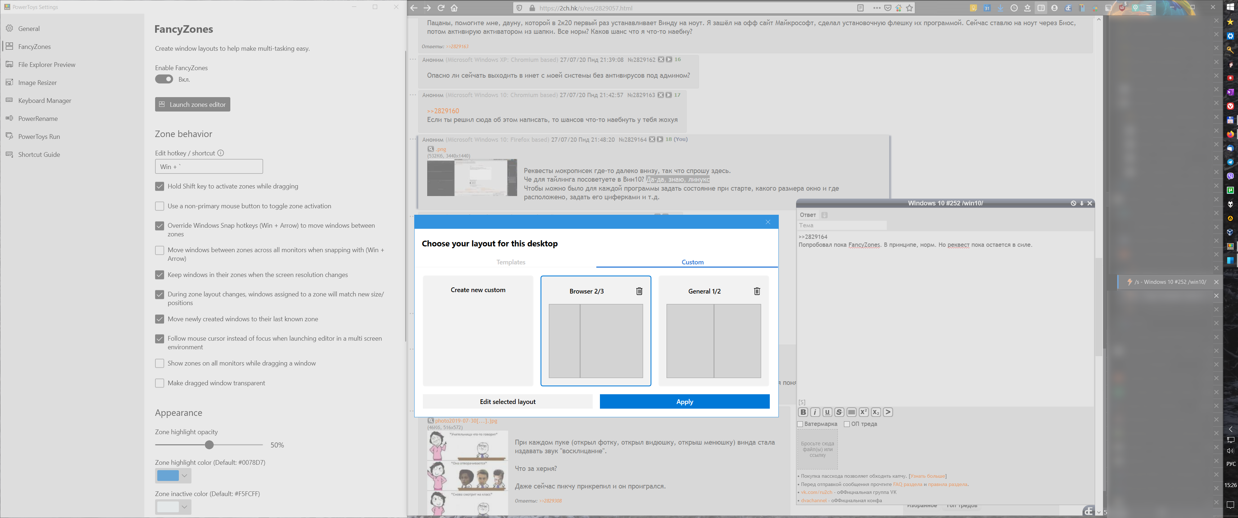This screenshot has width=1238, height=518.
Task: Open Windows Start button on the vertical taskbar
Action: point(1230,7)
